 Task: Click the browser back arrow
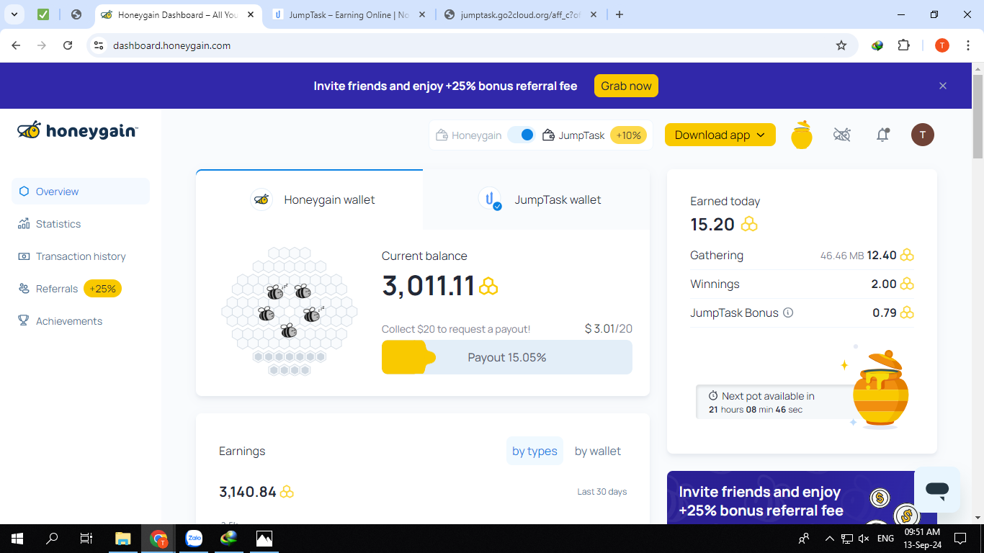pyautogui.click(x=16, y=45)
